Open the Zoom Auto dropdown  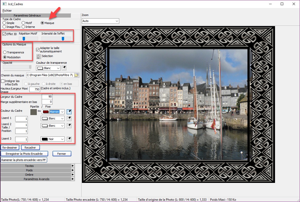click(100, 21)
